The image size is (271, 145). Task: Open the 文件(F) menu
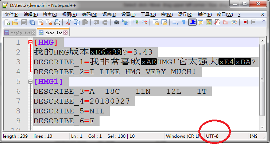(x=11, y=15)
